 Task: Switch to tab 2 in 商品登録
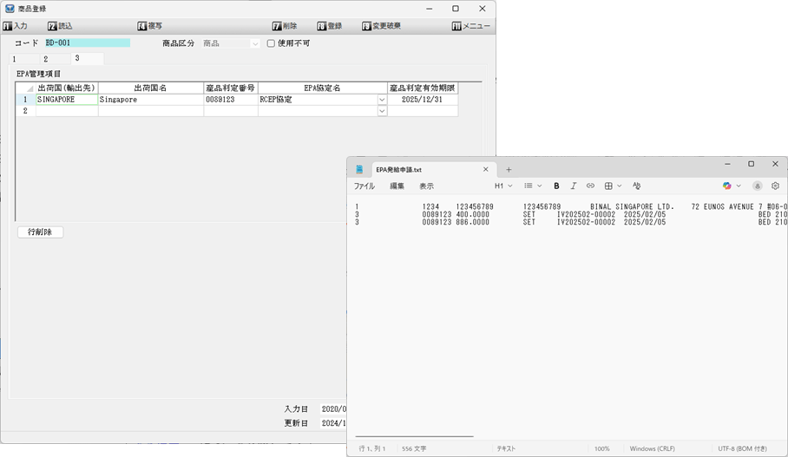45,59
